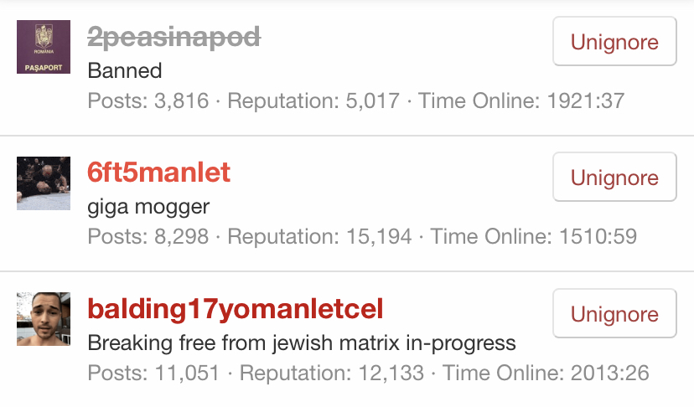
Task: Click the Time Online: 1921:37 stat
Action: (x=521, y=101)
